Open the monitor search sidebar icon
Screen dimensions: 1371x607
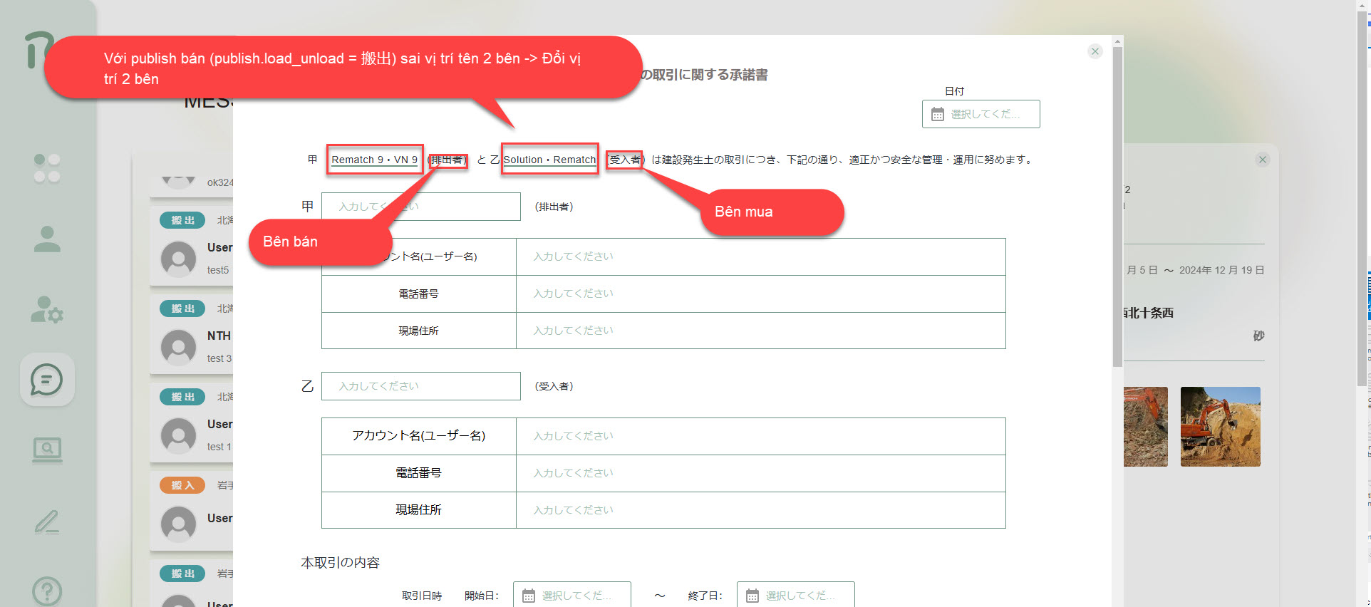[47, 450]
